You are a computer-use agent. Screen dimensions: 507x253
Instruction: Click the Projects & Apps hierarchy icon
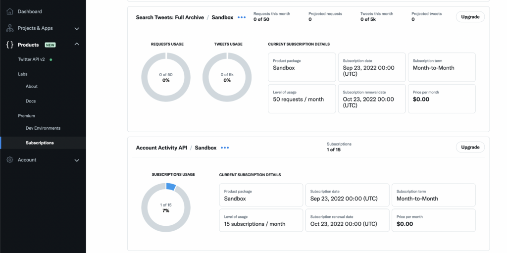tap(10, 28)
